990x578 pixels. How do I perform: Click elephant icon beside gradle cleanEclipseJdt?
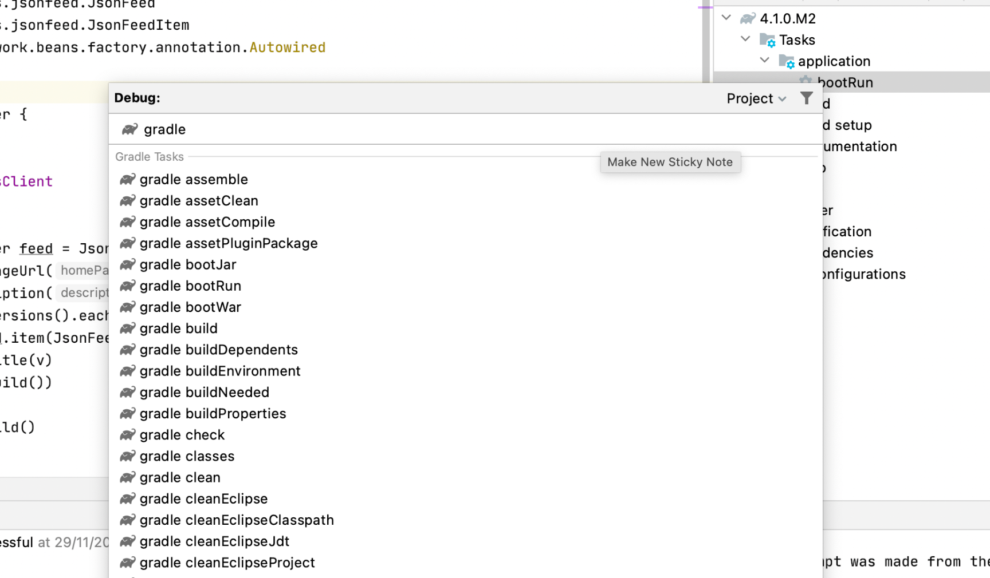tap(127, 541)
